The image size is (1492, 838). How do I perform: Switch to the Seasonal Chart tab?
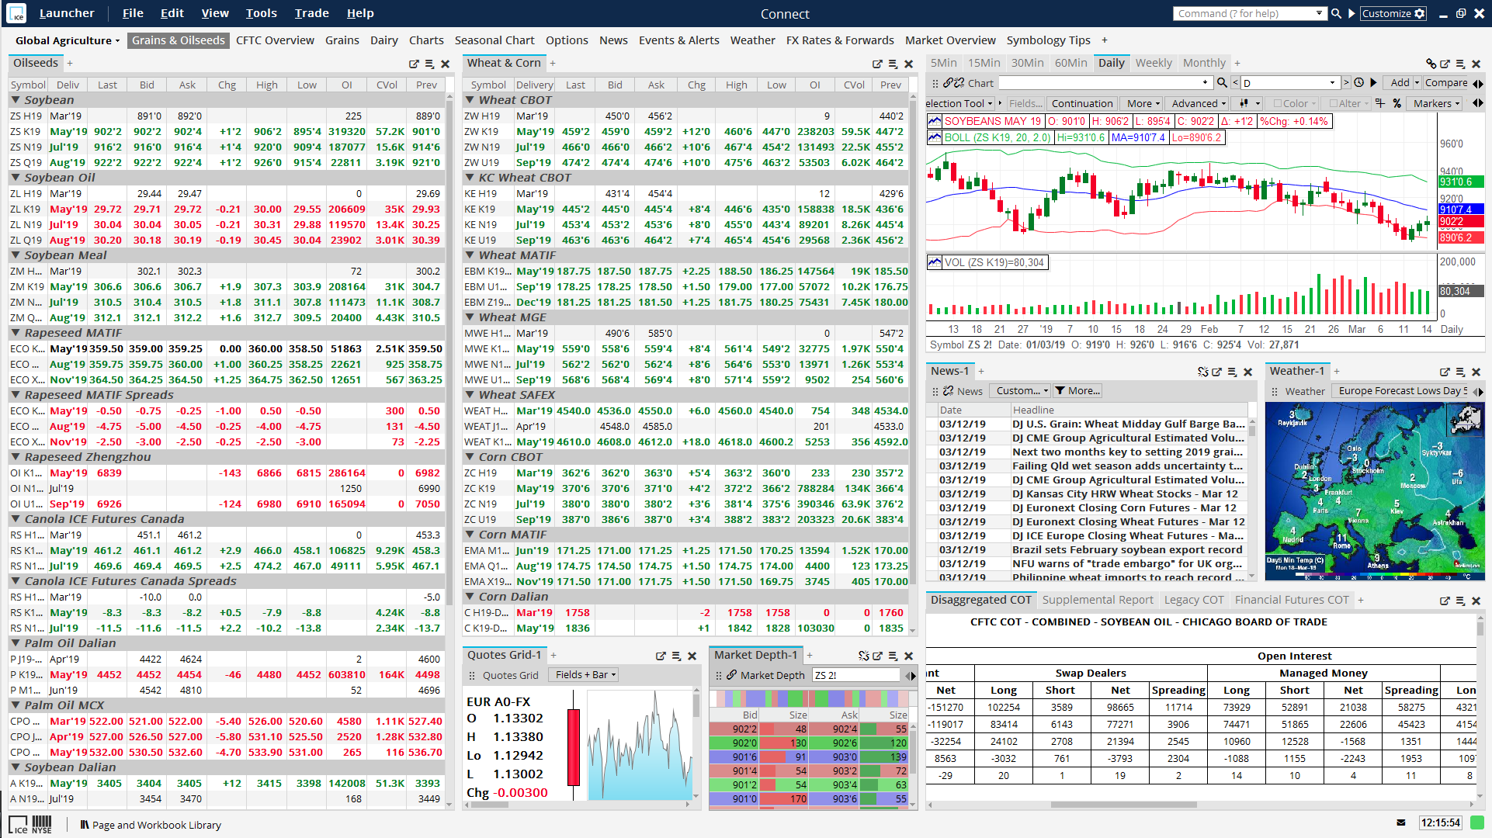[x=494, y=40]
